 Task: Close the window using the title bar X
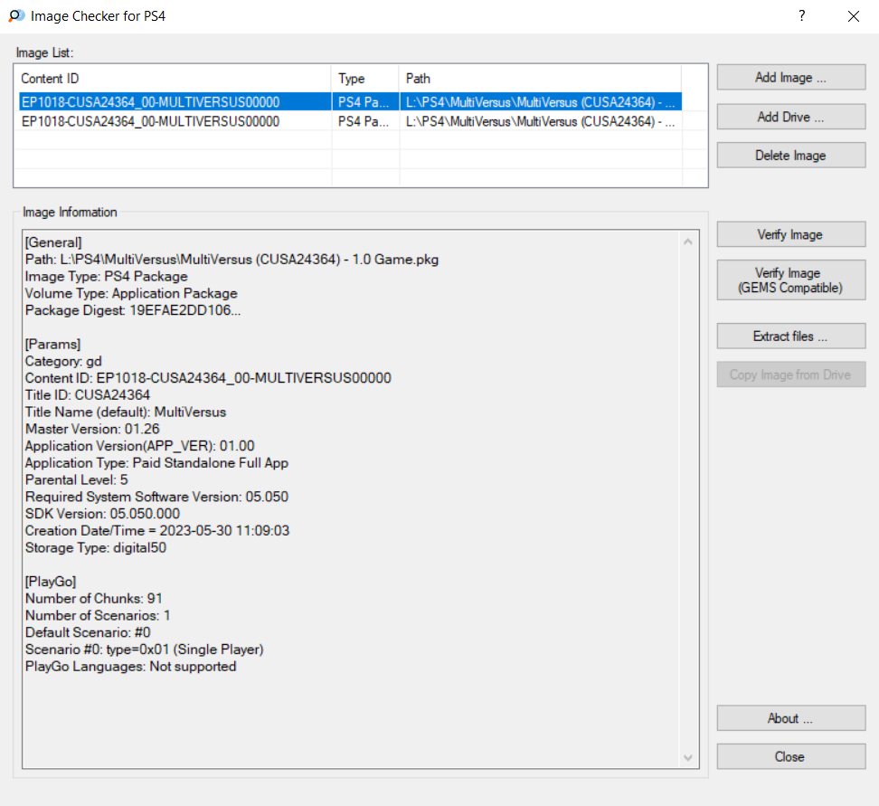click(853, 16)
